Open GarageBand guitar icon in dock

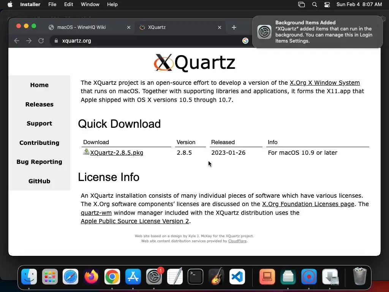coord(216,277)
